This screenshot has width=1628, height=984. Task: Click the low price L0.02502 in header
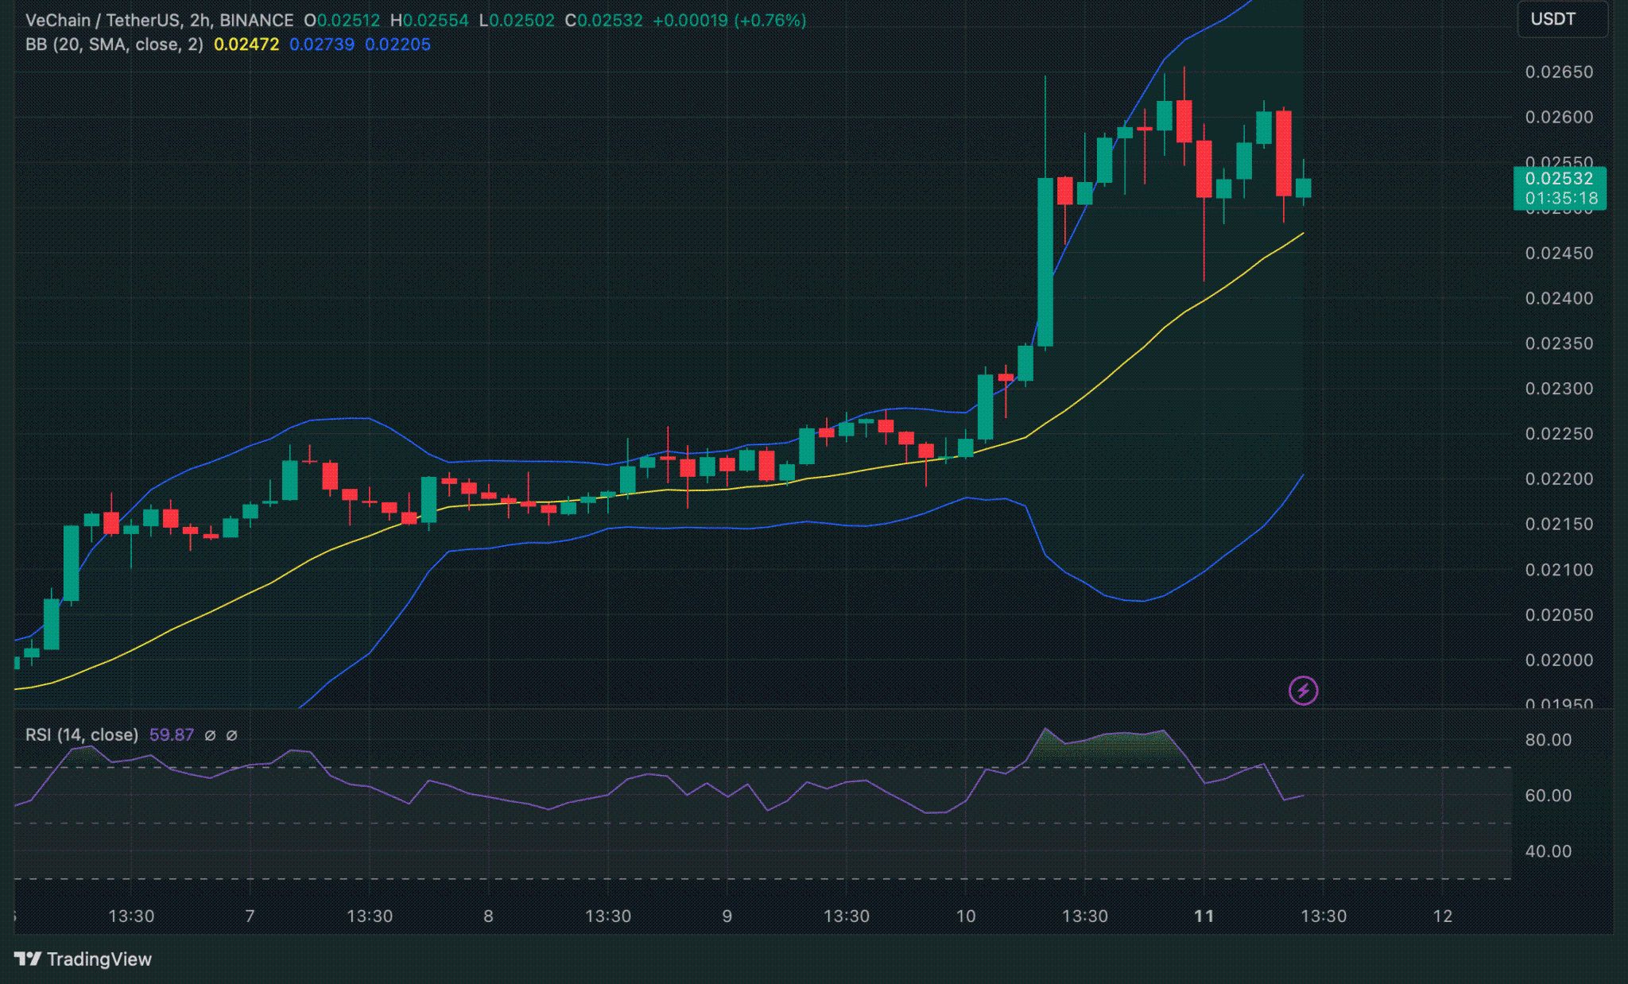click(517, 21)
